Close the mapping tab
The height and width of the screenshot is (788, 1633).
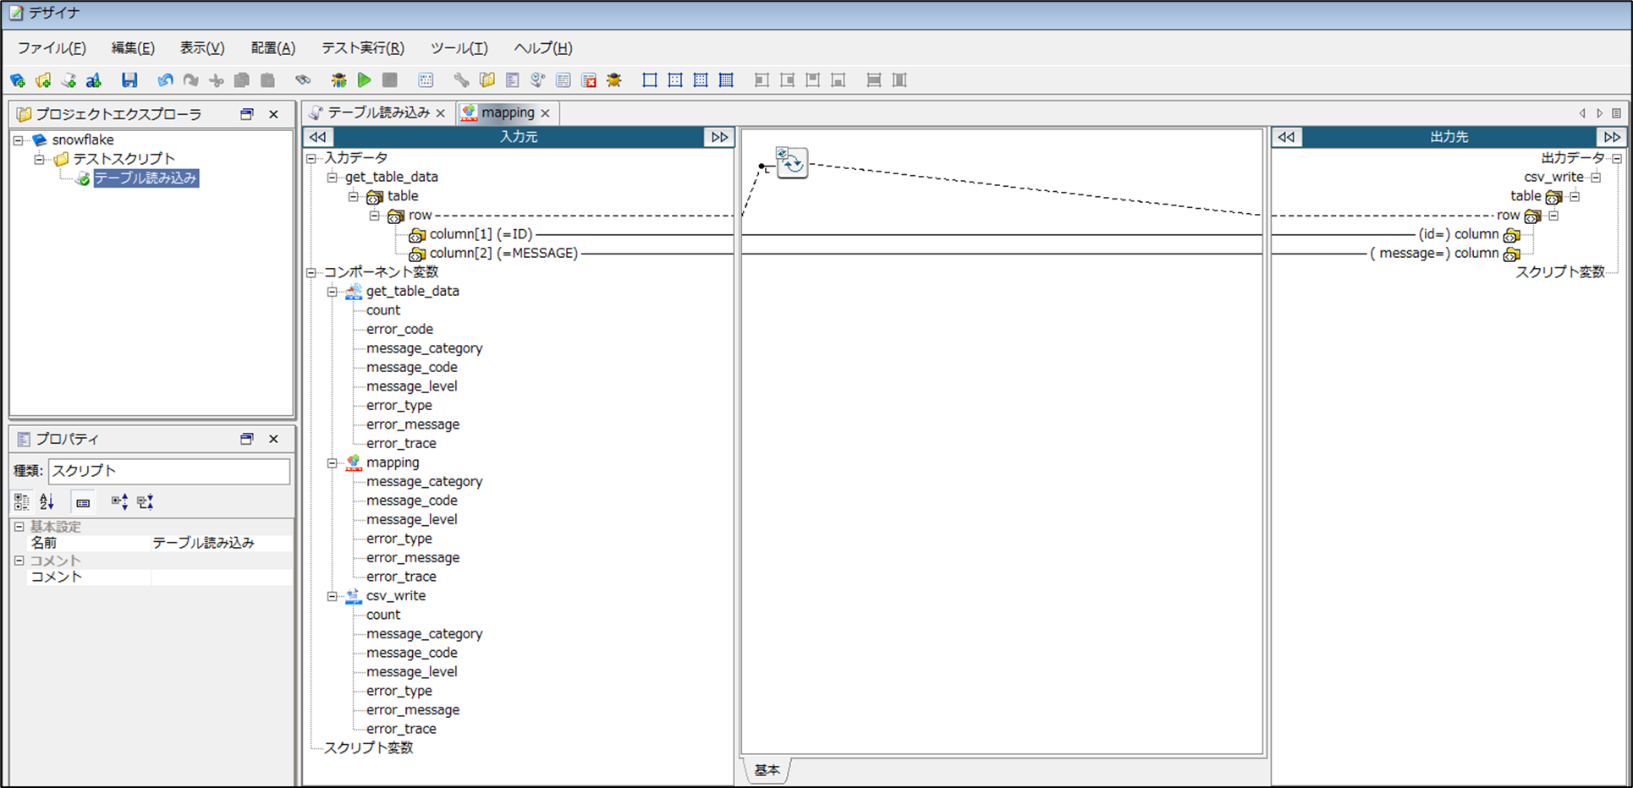point(546,113)
